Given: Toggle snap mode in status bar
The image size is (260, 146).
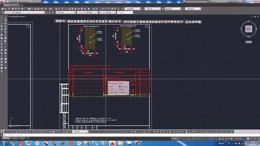Looking at the screenshot, I should 184,139.
